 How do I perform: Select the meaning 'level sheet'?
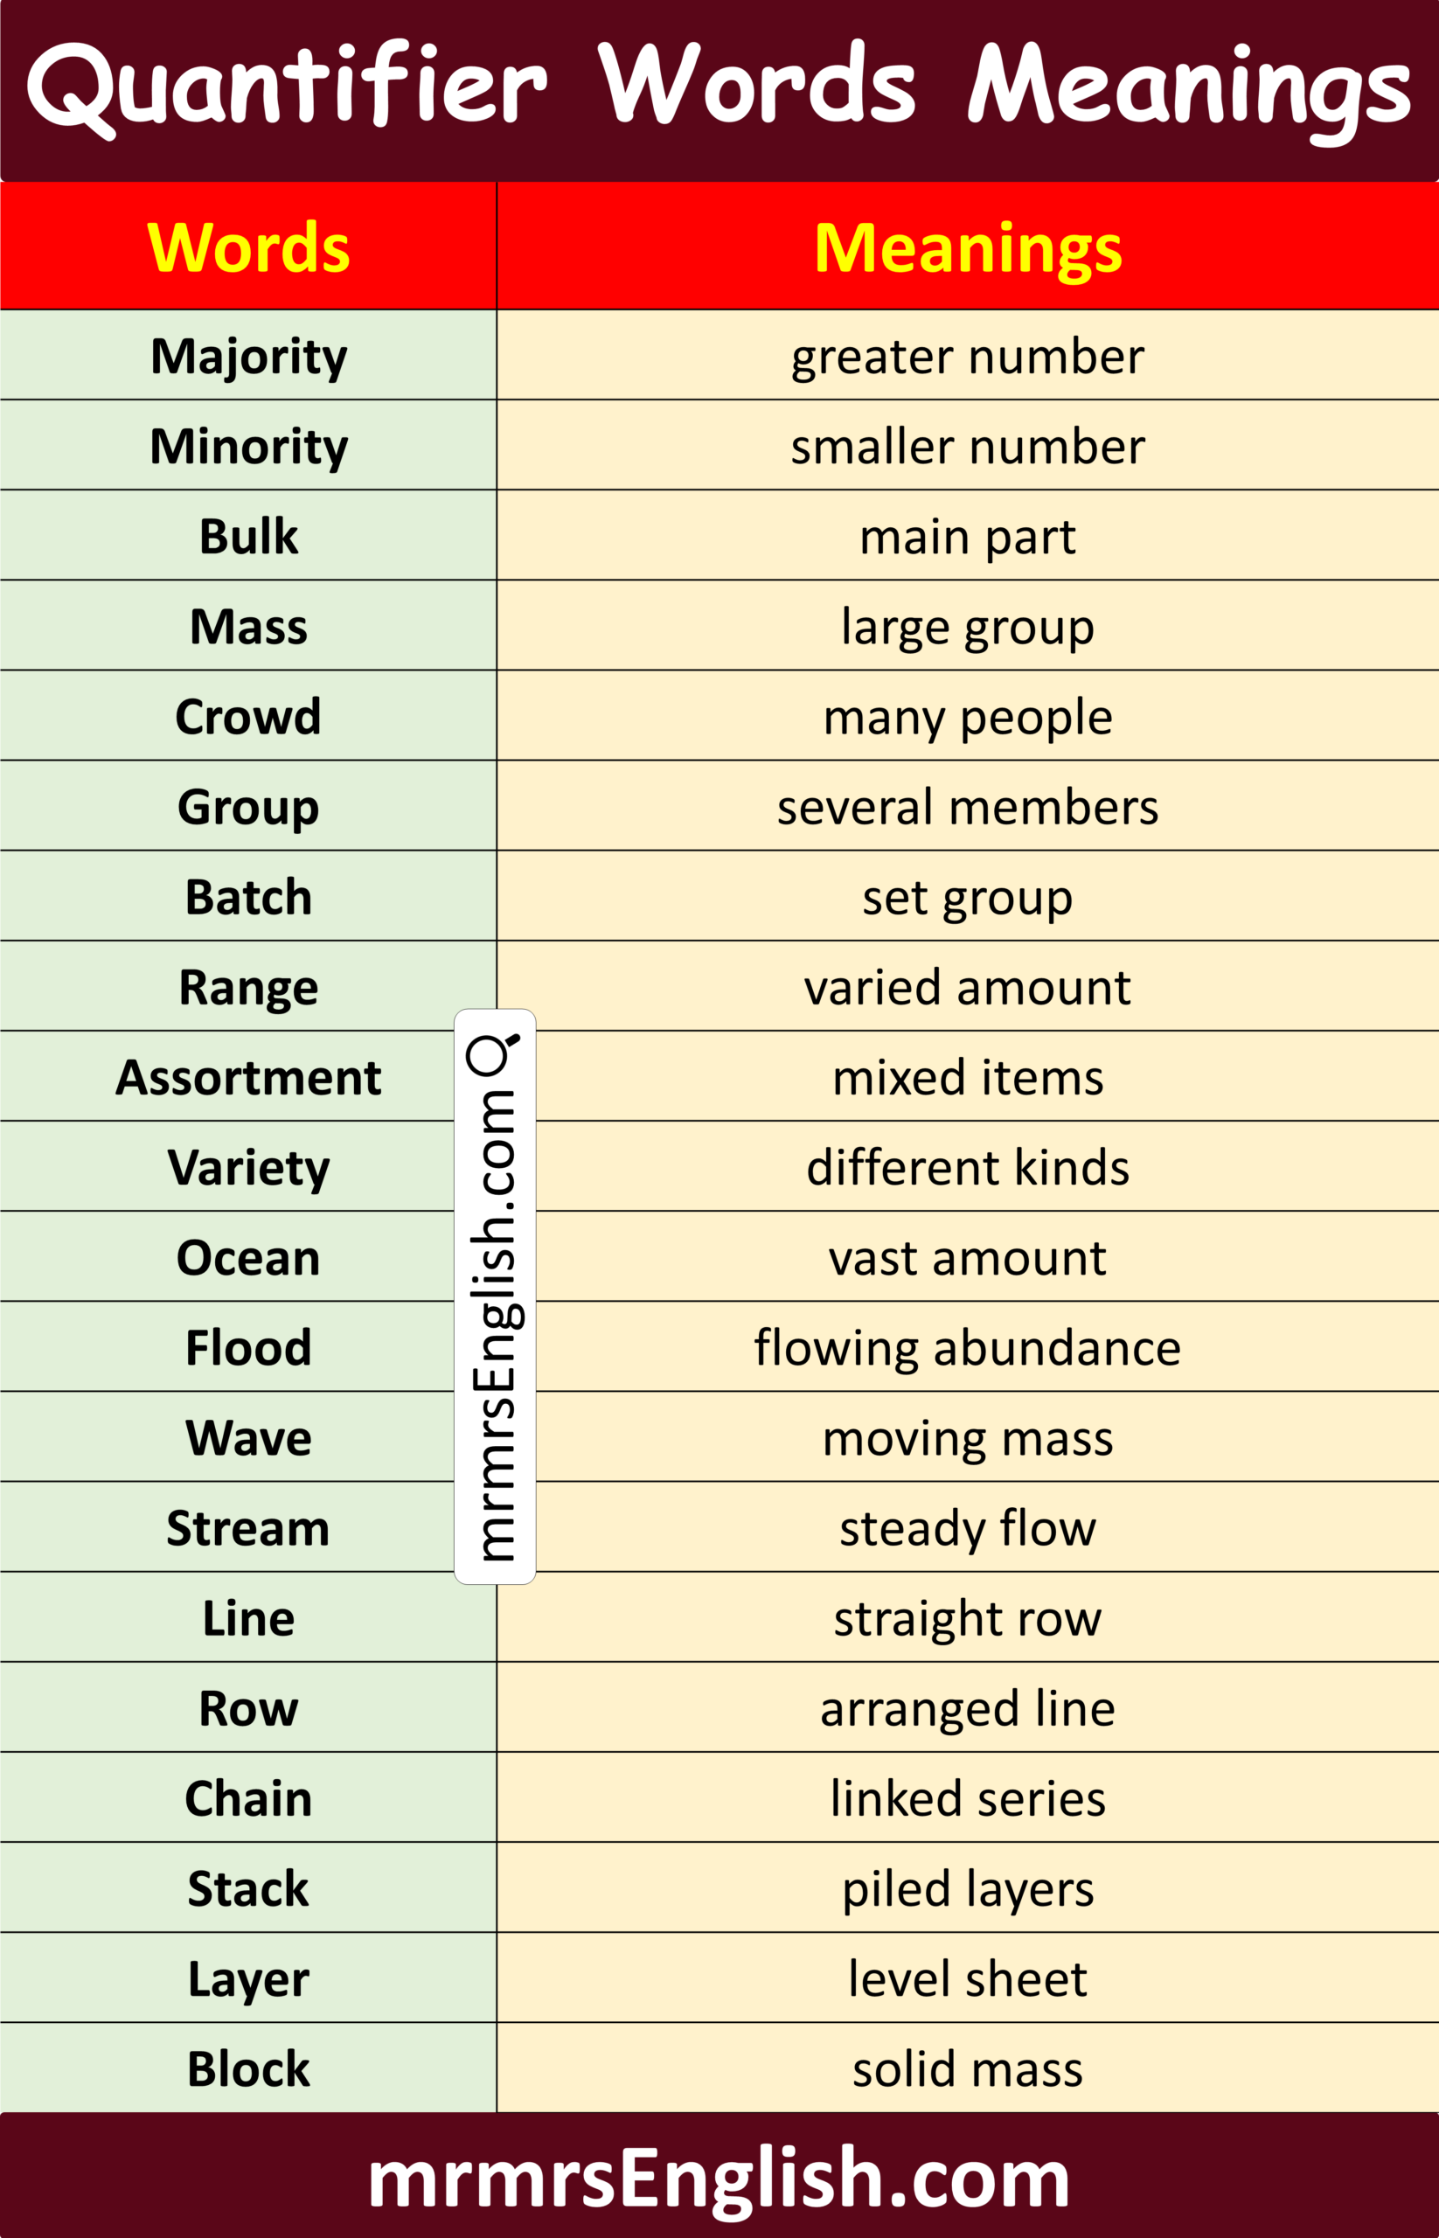point(967,1978)
